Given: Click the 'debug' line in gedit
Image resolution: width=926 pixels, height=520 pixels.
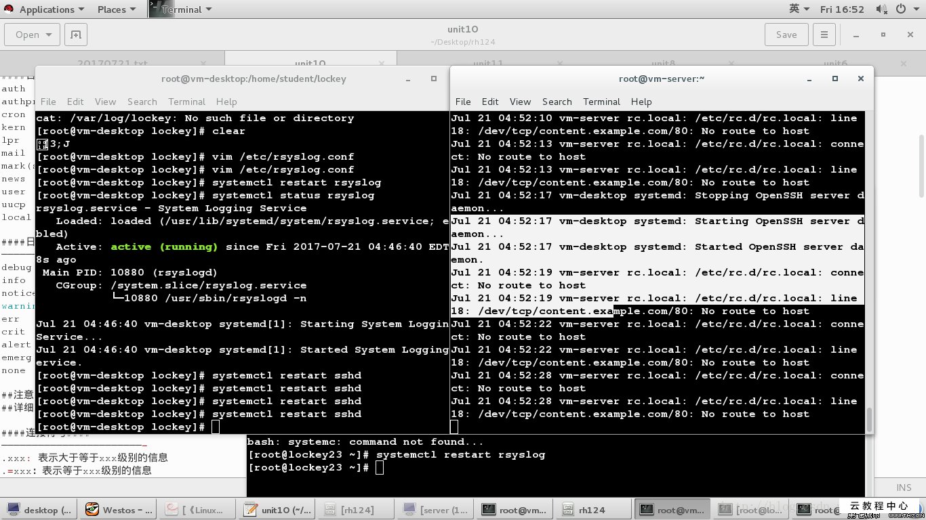Looking at the screenshot, I should coord(16,267).
